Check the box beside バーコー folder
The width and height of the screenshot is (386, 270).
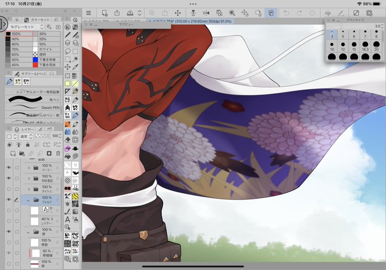pyautogui.click(x=16, y=168)
